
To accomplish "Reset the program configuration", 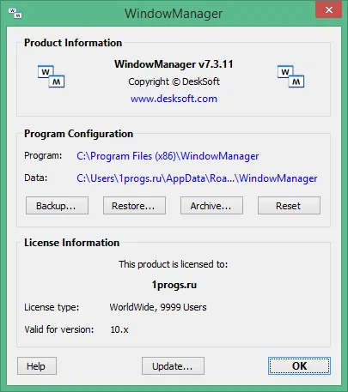I will click(289, 206).
